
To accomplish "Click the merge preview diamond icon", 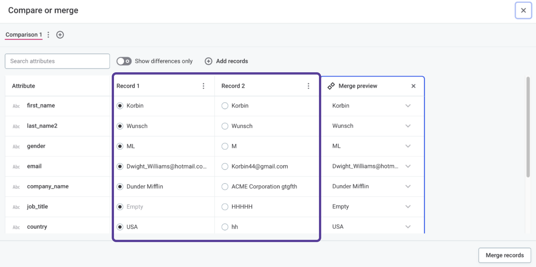I will pos(331,86).
